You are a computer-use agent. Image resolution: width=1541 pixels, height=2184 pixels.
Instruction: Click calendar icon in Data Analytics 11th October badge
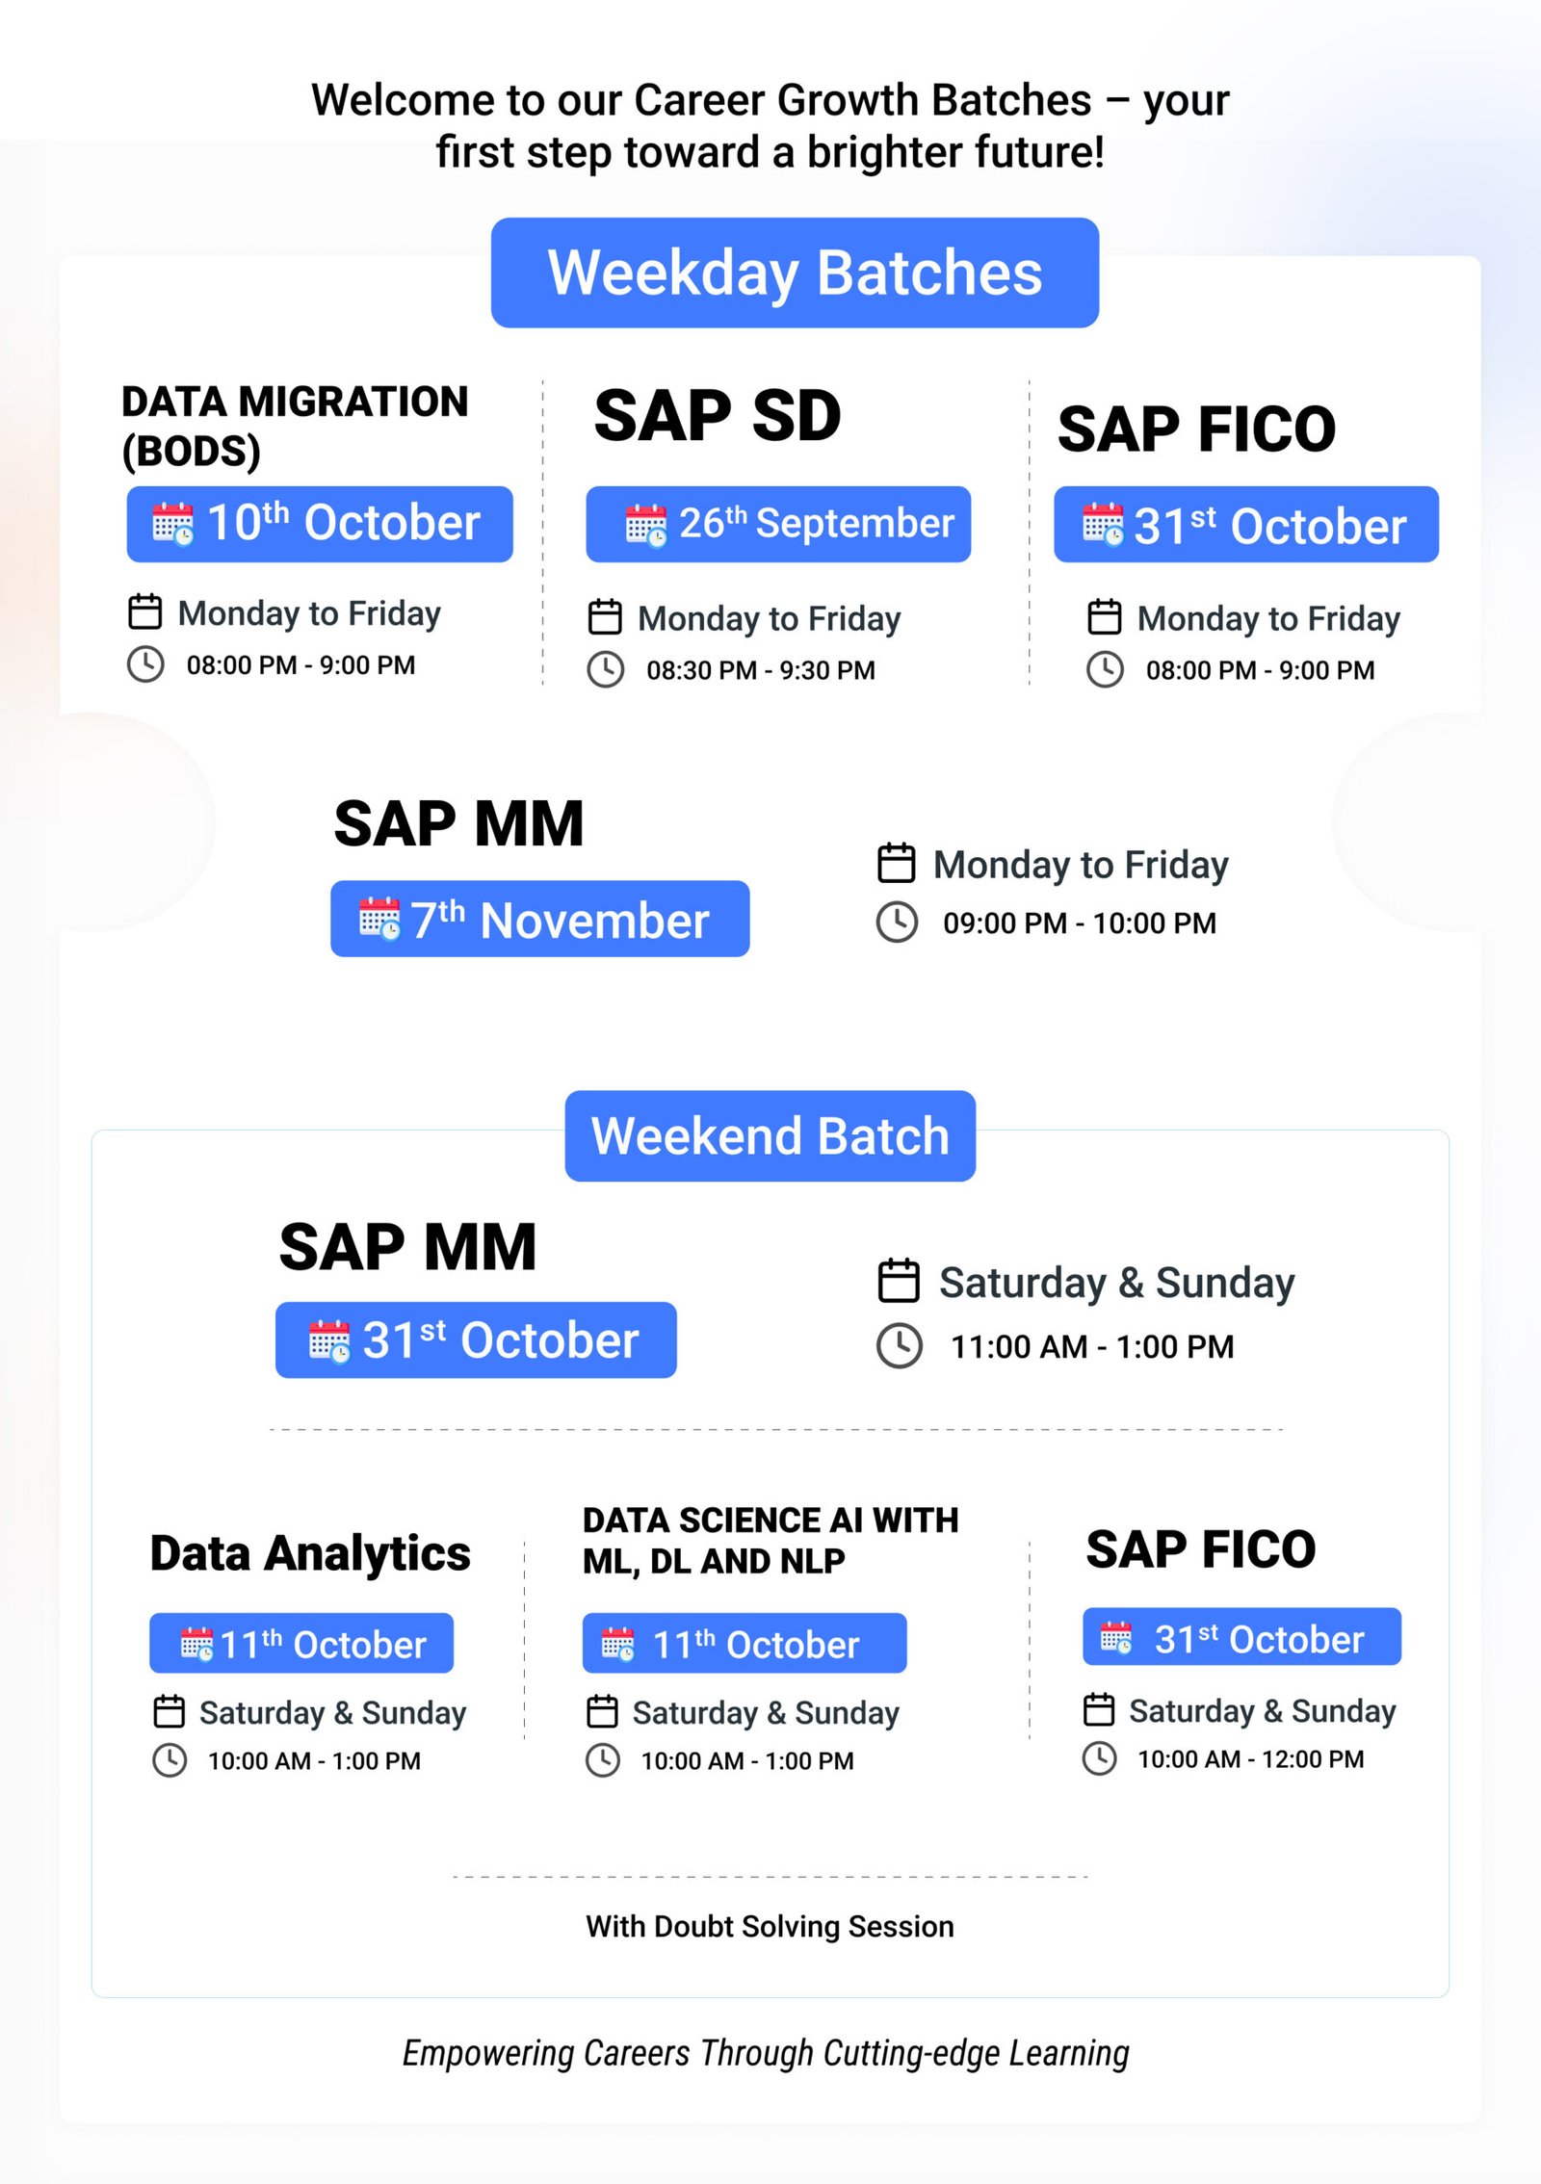tap(197, 1644)
